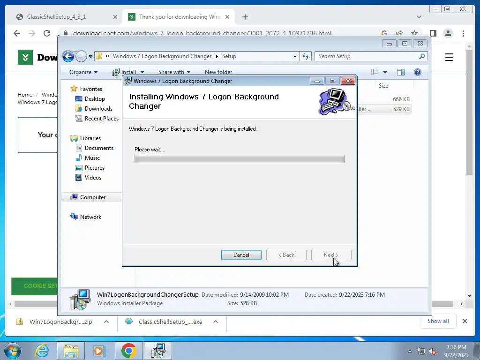The height and width of the screenshot is (360, 480).
Task: Click the installer package icon in details pane
Action: click(80, 299)
